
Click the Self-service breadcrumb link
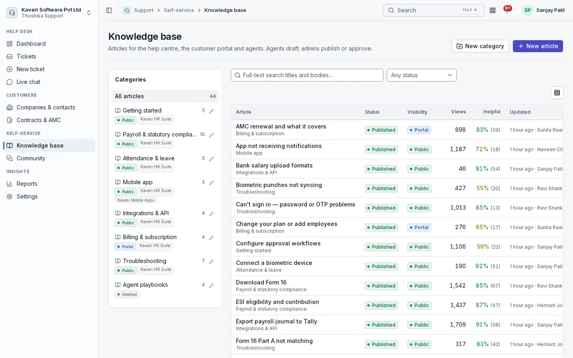pos(179,10)
